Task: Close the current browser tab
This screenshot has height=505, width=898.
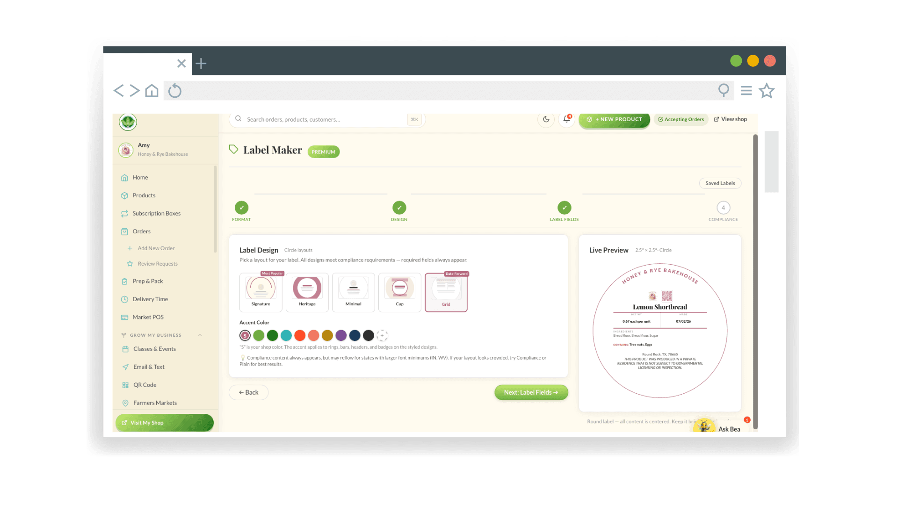Action: (181, 63)
